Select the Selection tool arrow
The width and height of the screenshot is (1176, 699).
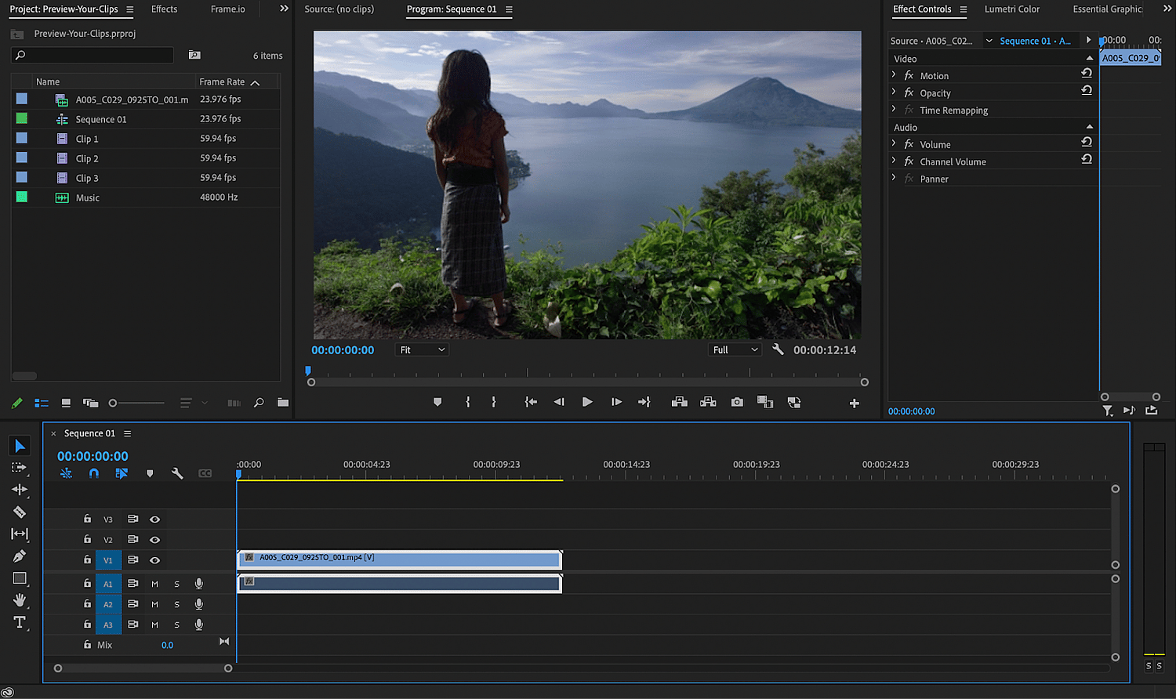[20, 446]
